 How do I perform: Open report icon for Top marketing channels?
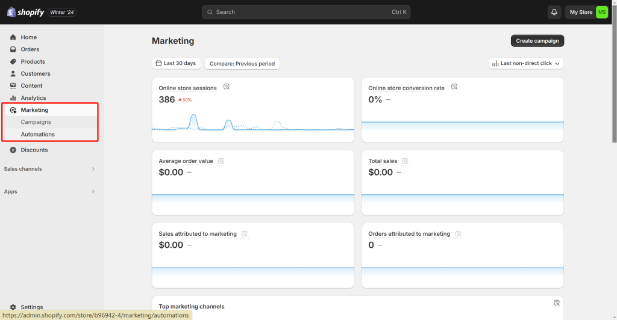click(556, 303)
